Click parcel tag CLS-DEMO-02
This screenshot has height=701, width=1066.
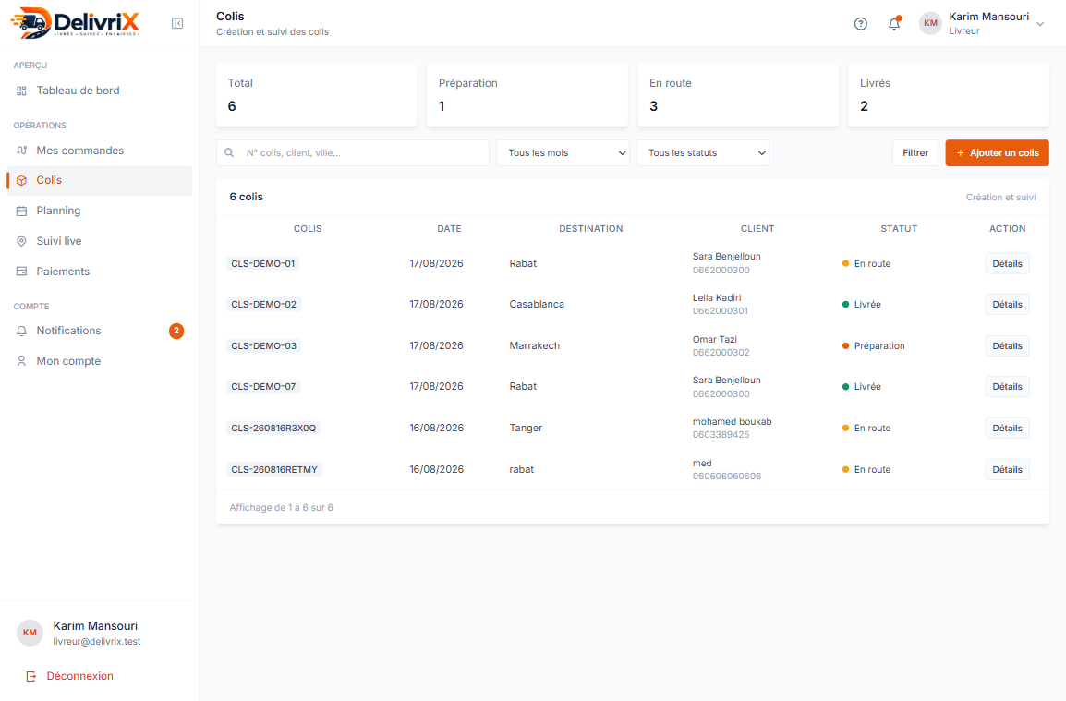264,305
